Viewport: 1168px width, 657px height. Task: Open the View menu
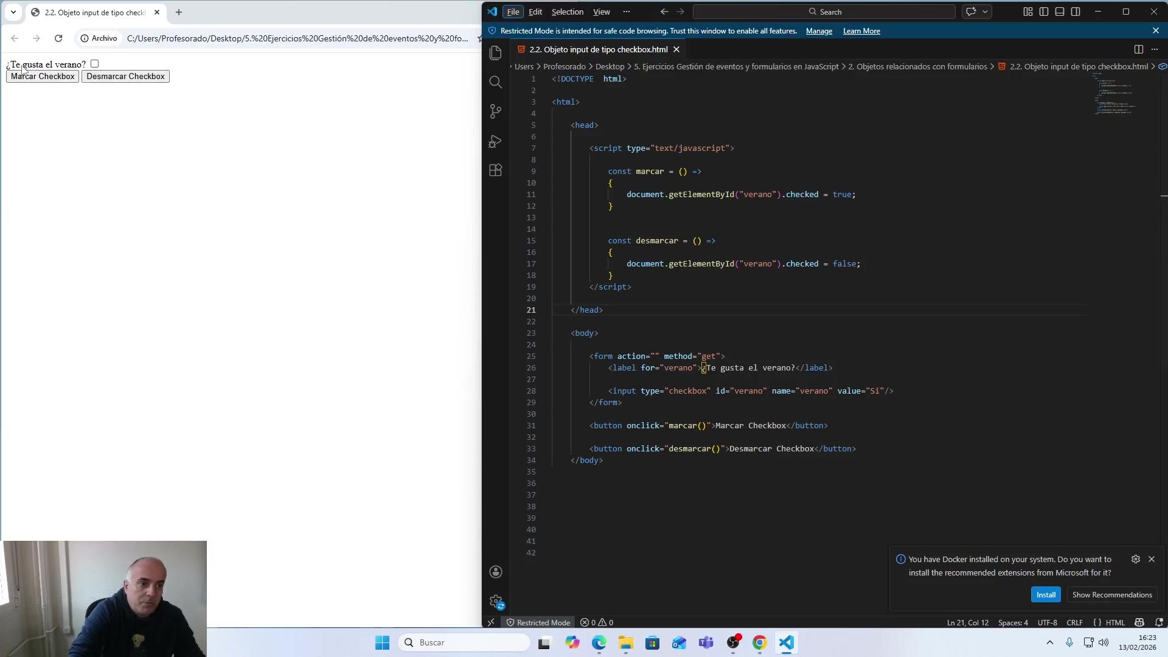tap(602, 12)
